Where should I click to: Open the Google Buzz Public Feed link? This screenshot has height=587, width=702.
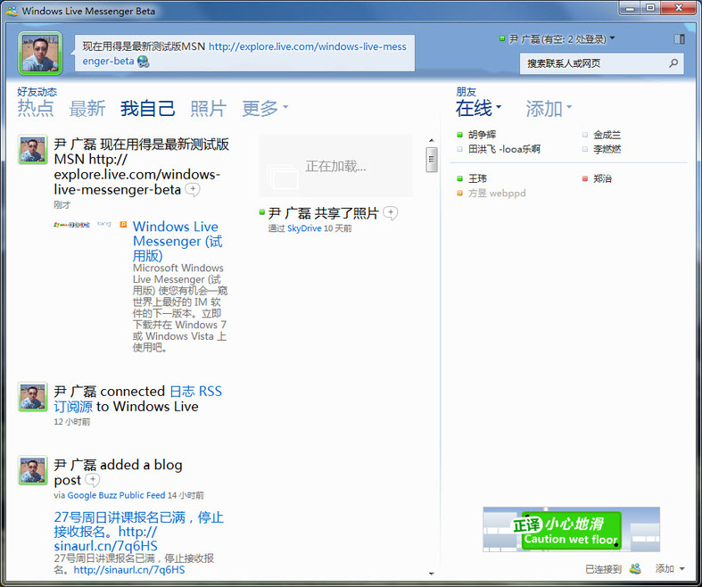[116, 495]
